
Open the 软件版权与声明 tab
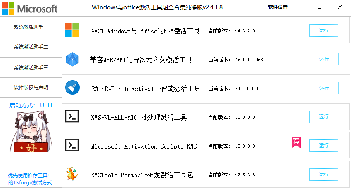(x=31, y=88)
